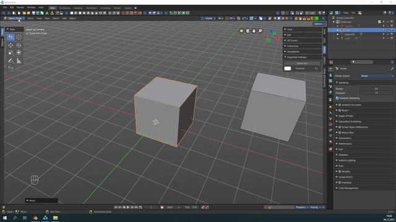This screenshot has width=396, height=222.
Task: Click the white color swatch under Important Hotkeys
Action: [287, 68]
